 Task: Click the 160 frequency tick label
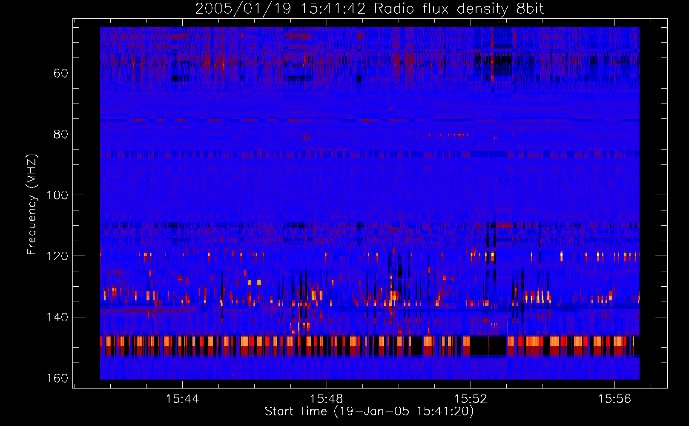(57, 378)
